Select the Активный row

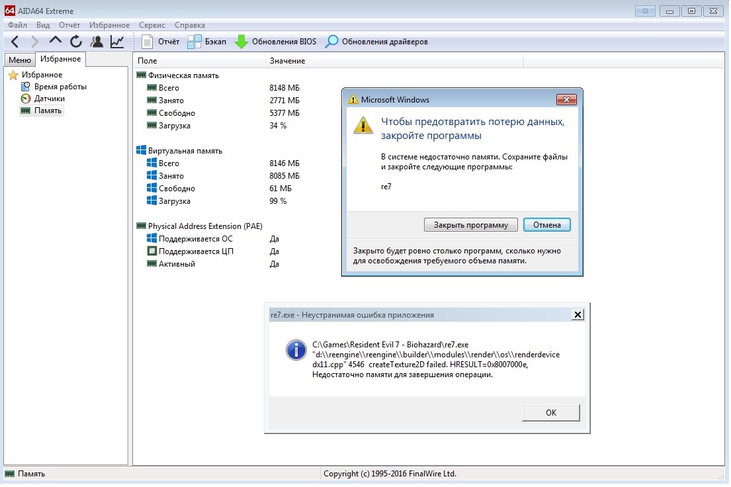[171, 265]
